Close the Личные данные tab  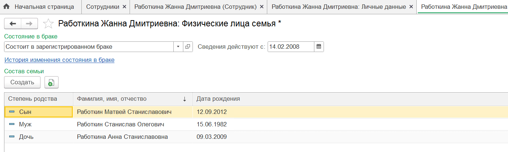coord(412,7)
